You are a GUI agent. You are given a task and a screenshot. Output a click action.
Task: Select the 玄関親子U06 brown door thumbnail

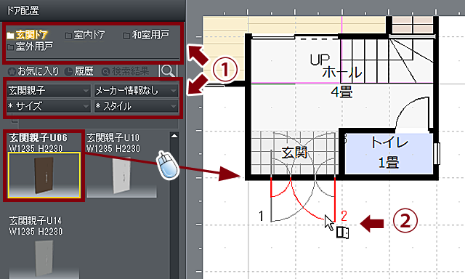[44, 175]
